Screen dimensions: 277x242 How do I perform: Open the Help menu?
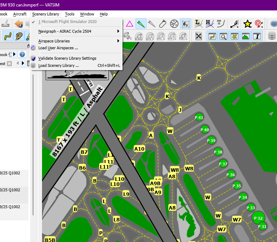click(104, 14)
